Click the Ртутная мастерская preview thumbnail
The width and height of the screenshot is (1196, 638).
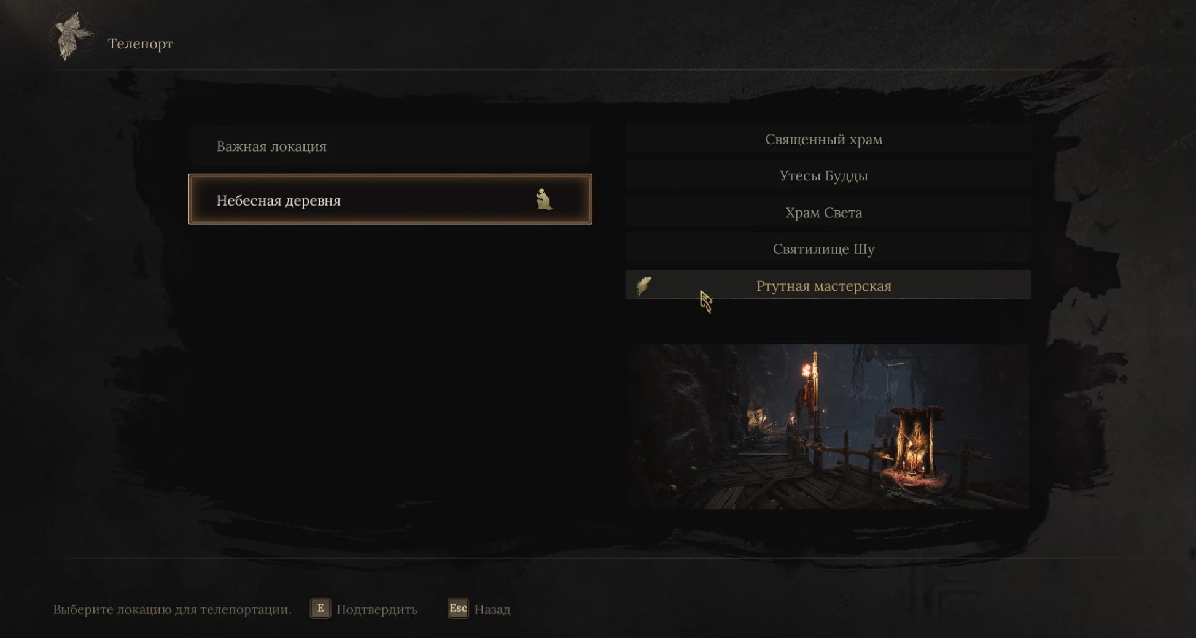click(x=828, y=426)
